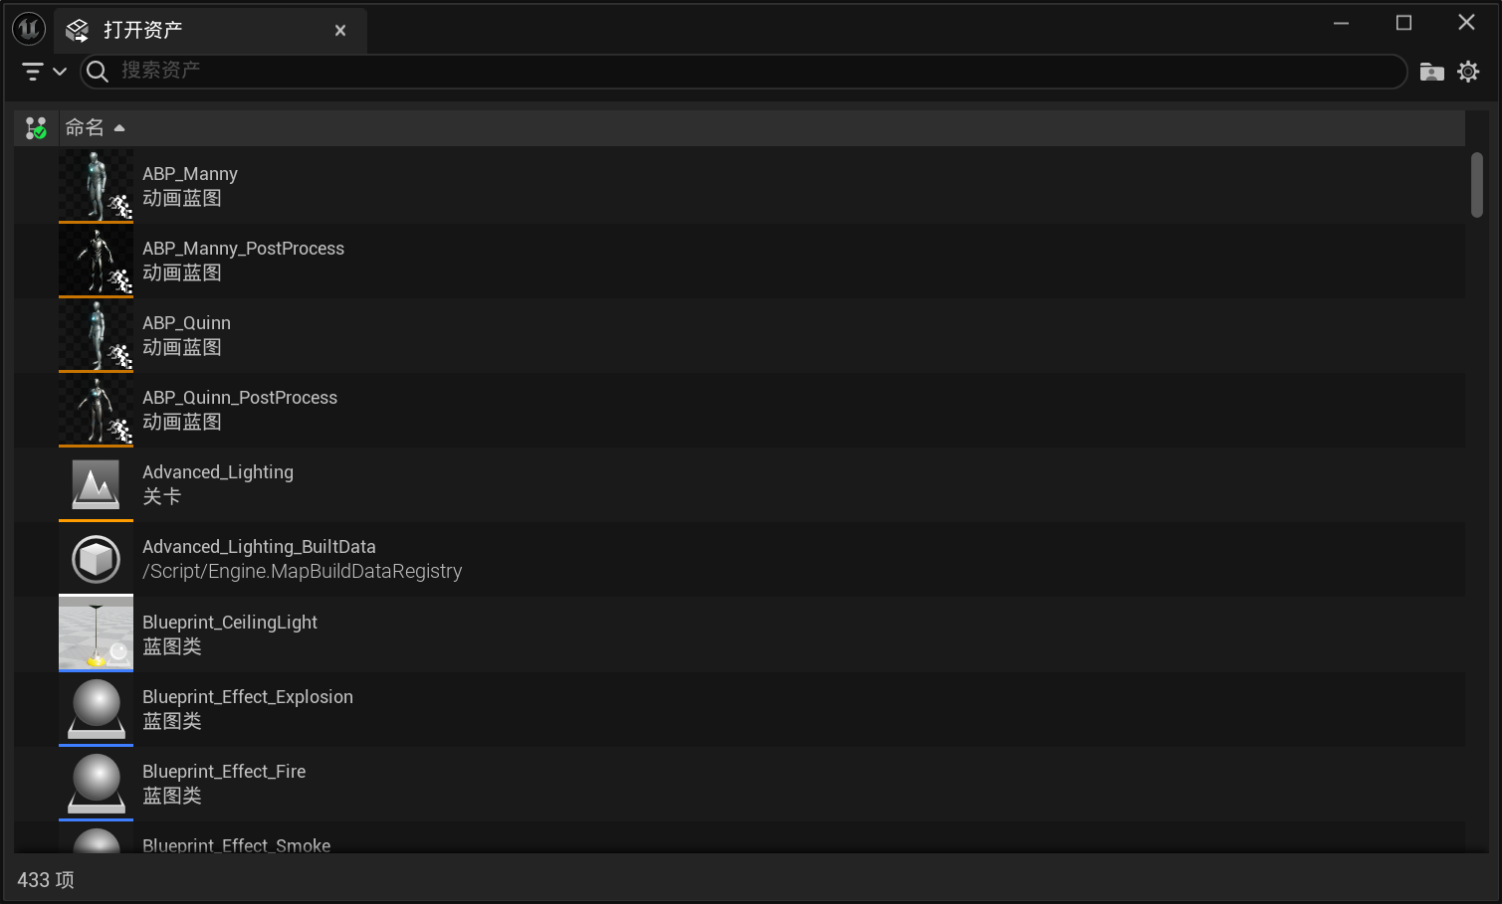Open the folder path picker icon
Viewport: 1502px width, 904px height.
[x=1431, y=72]
